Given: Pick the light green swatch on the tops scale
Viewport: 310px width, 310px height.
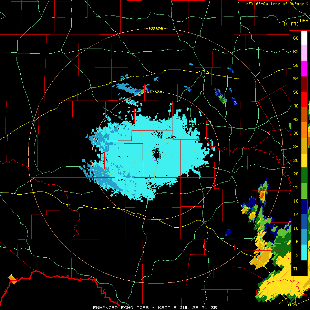Looking at the screenshot, I should point(304,191).
